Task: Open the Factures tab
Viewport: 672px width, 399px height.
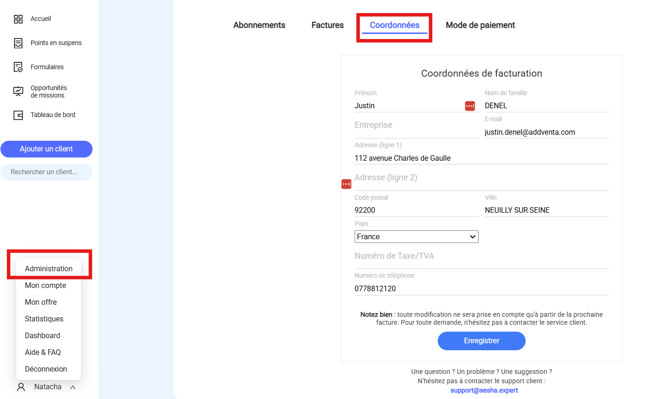Action: coord(327,25)
